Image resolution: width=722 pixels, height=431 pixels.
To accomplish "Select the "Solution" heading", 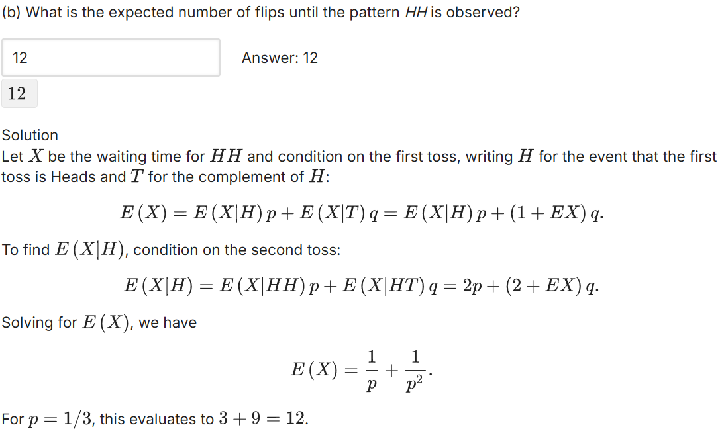I will click(30, 135).
